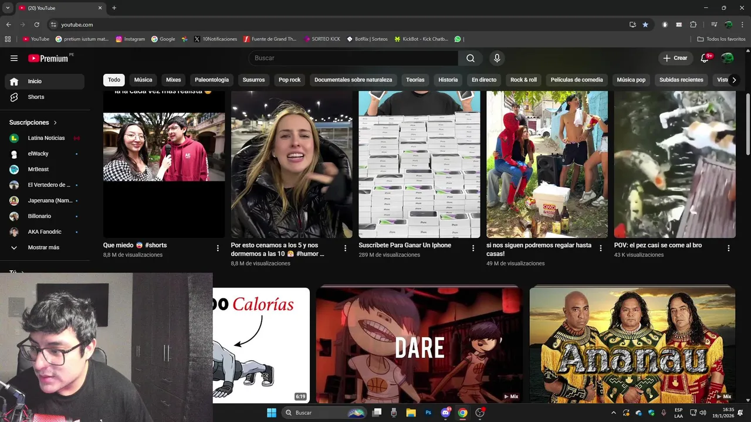Open the MrBeast channel
The height and width of the screenshot is (422, 751).
(45, 169)
